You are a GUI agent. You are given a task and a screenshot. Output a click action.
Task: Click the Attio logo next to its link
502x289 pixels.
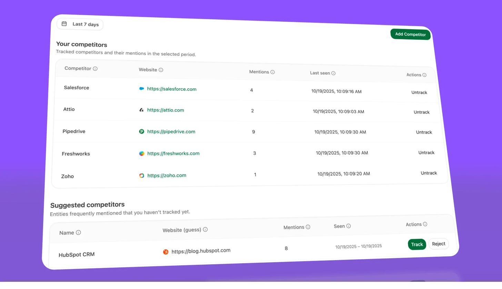point(142,110)
